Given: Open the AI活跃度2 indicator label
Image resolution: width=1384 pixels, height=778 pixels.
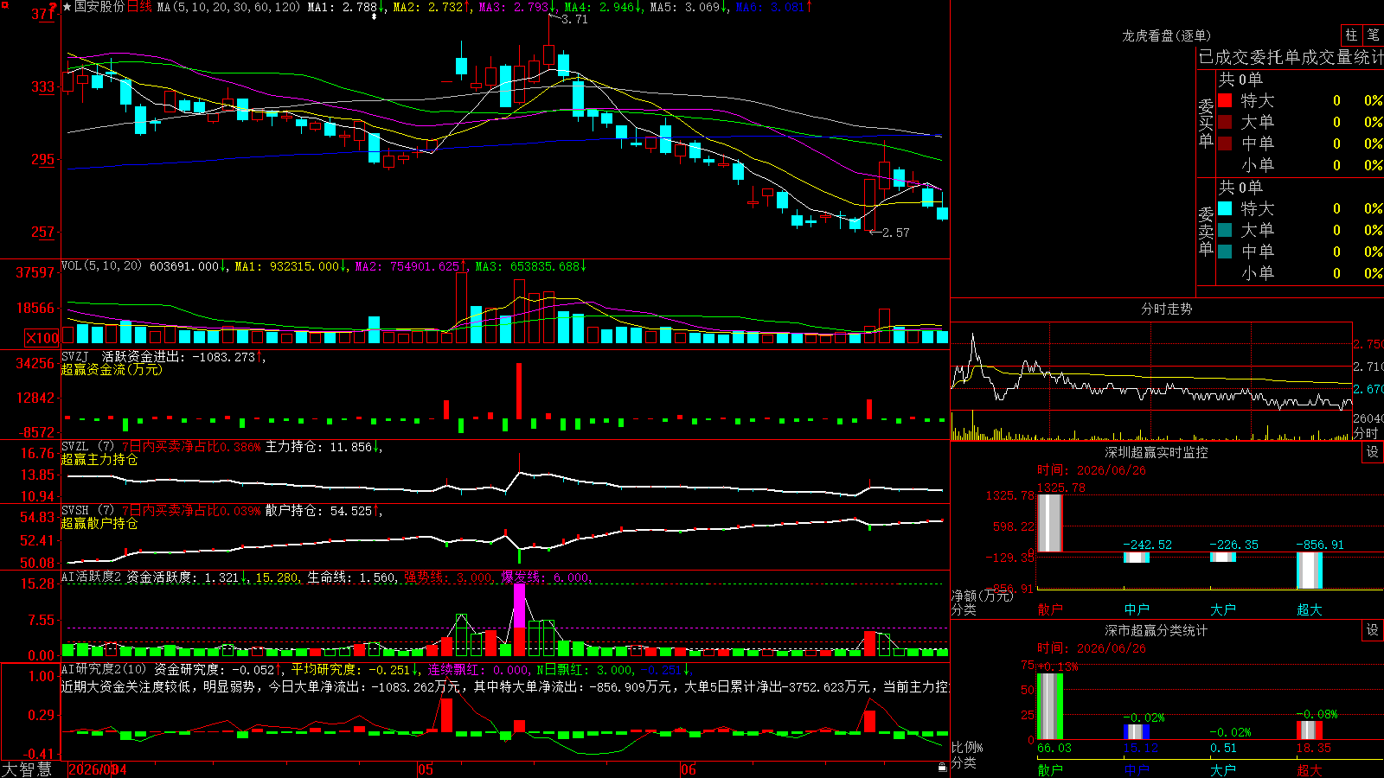Looking at the screenshot, I should click(91, 577).
